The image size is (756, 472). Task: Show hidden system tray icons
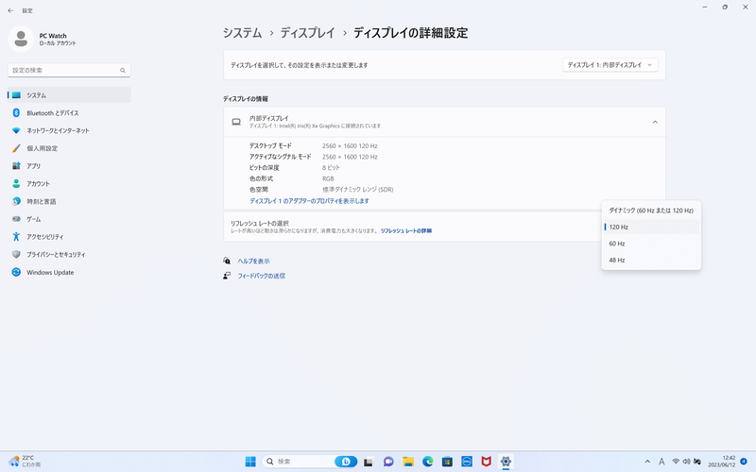coord(647,462)
